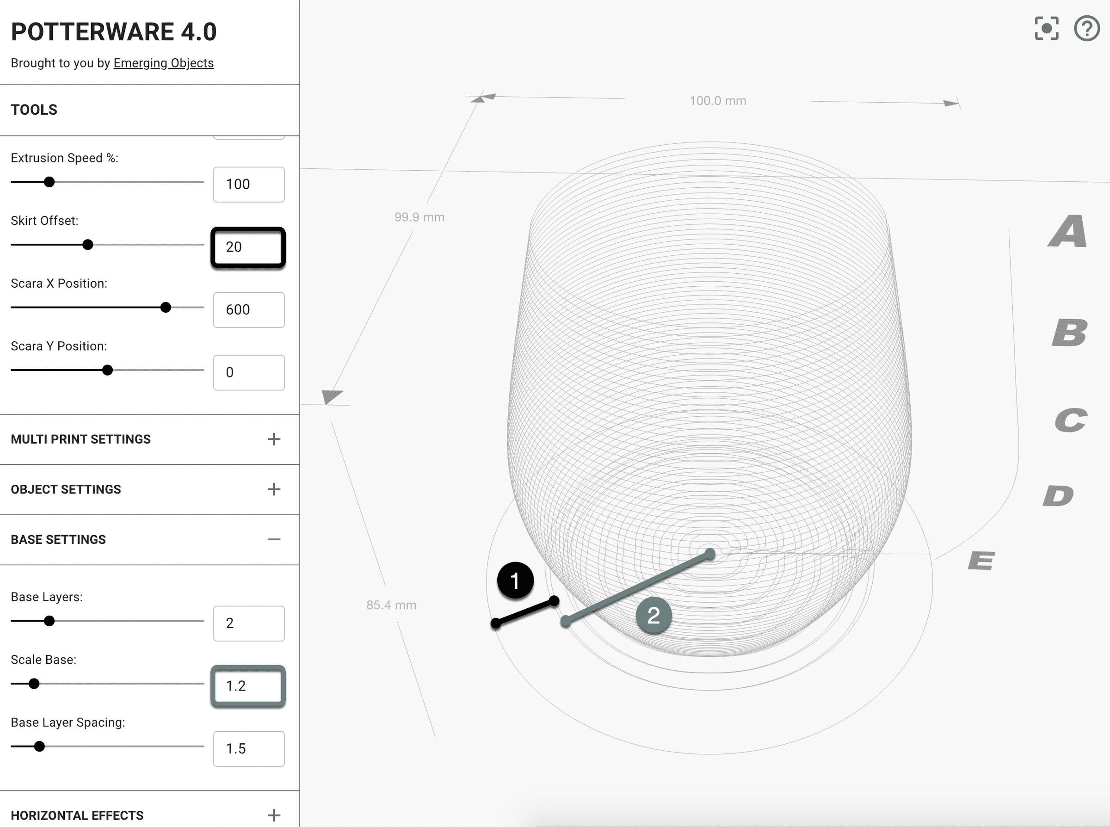The height and width of the screenshot is (827, 1110).
Task: Focus the Base Layer Spacing field
Action: coord(249,749)
